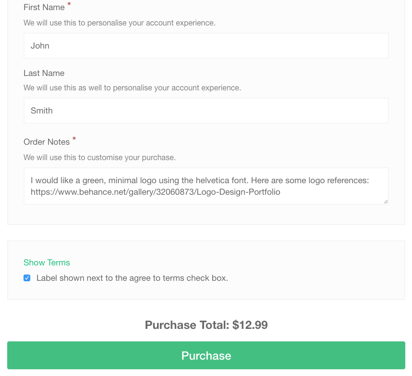Image resolution: width=412 pixels, height=376 pixels.
Task: Expand the Show Terms link
Action: pos(47,263)
